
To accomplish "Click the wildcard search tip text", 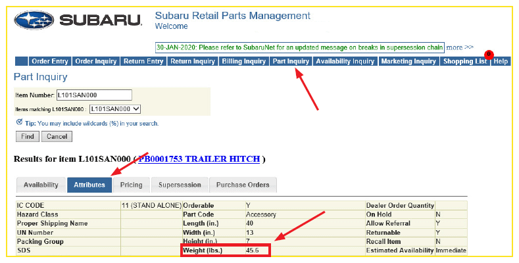I will tap(91, 124).
